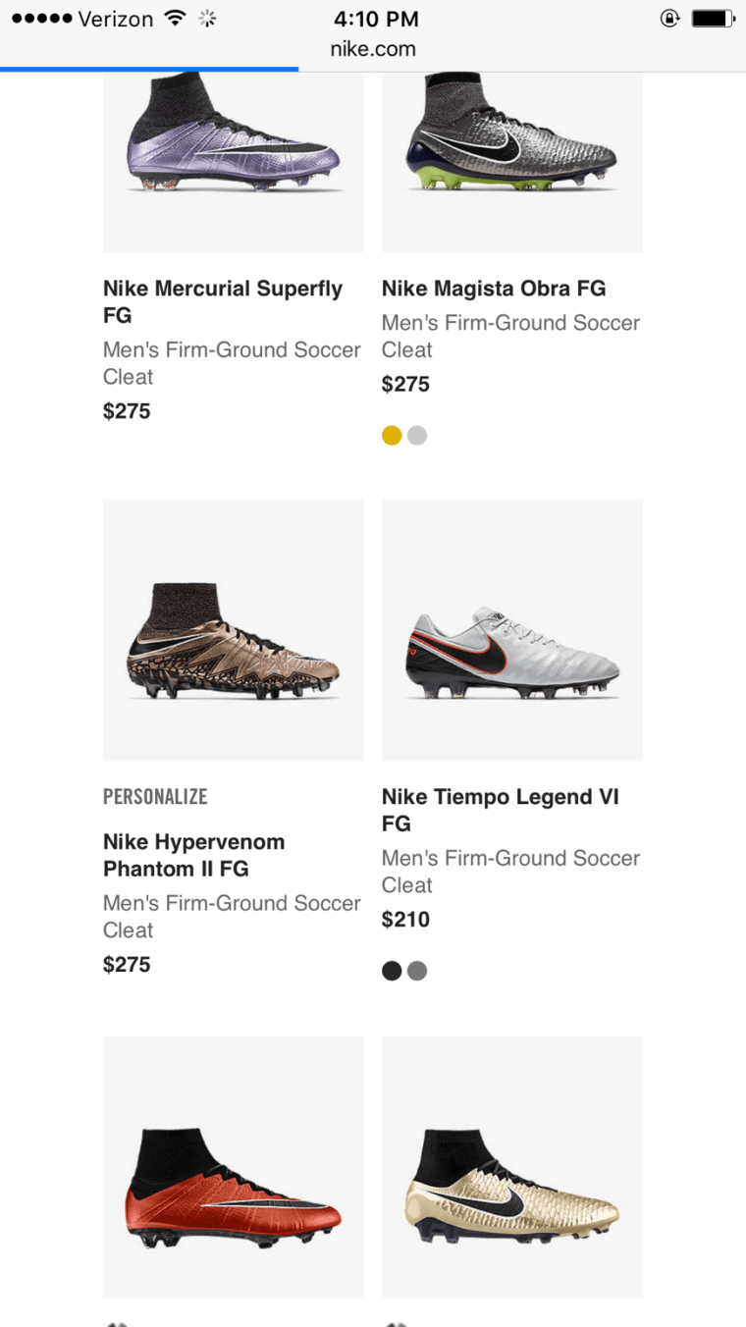View the white Tiempo Legend VI image
The image size is (746, 1327).
pos(512,630)
